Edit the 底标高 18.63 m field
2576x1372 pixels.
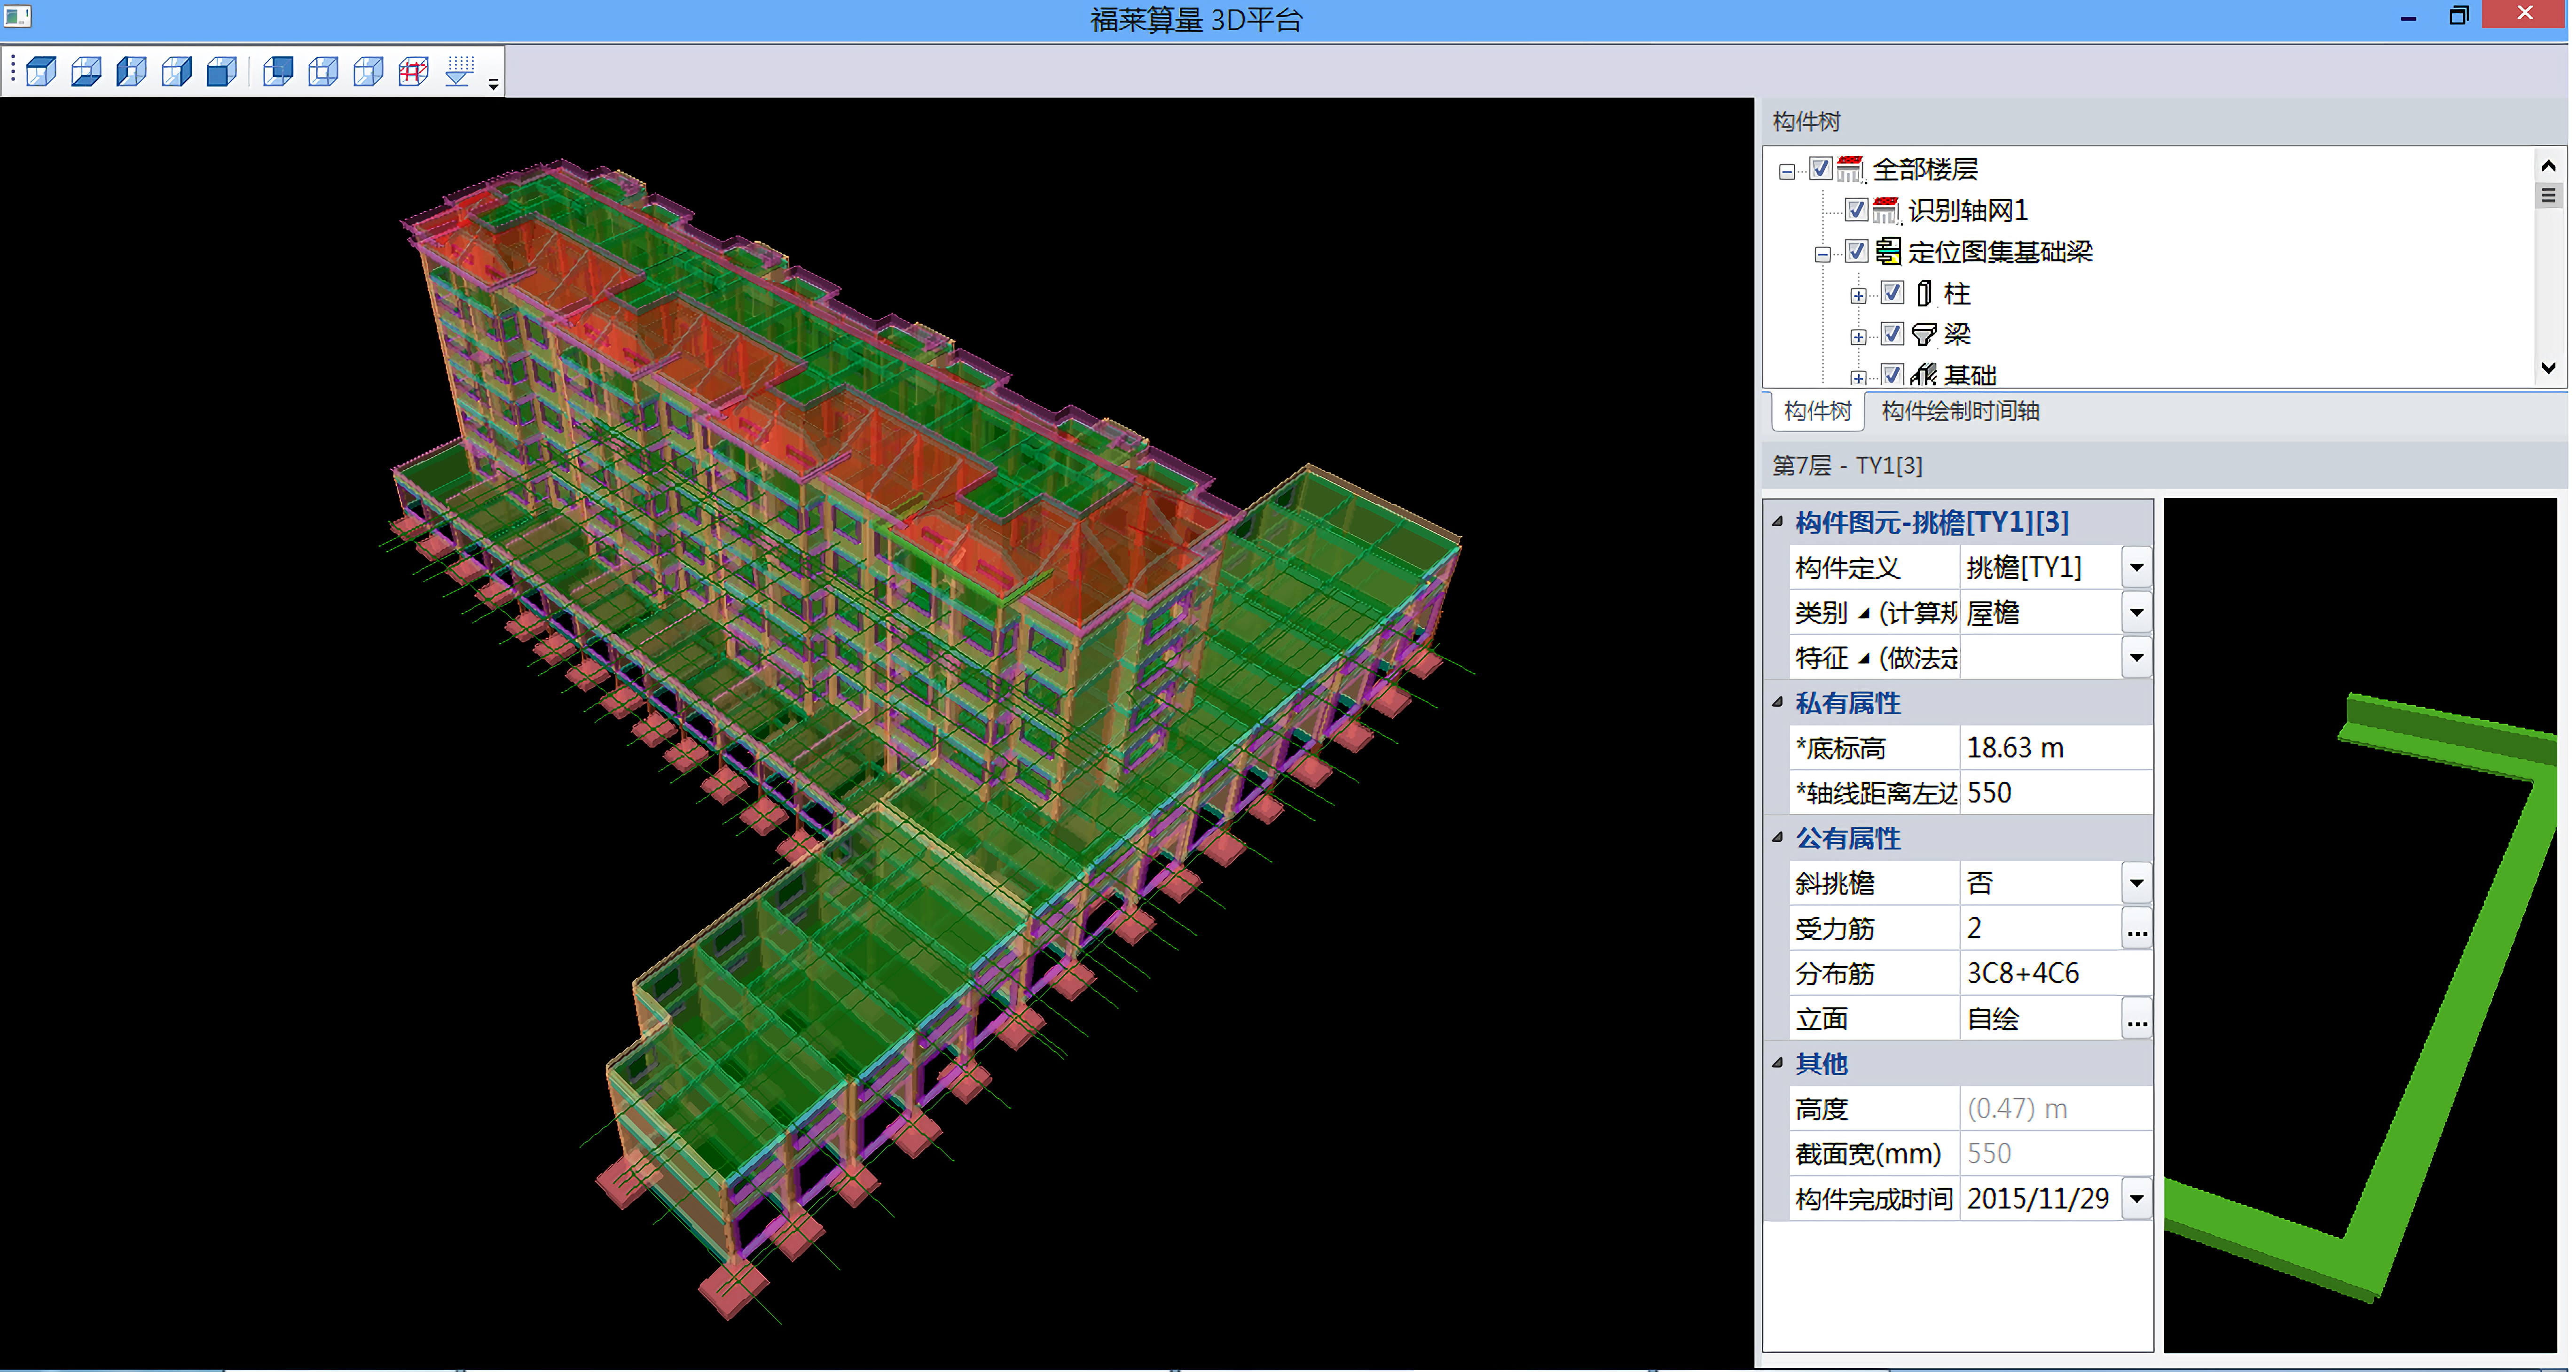(x=2056, y=748)
